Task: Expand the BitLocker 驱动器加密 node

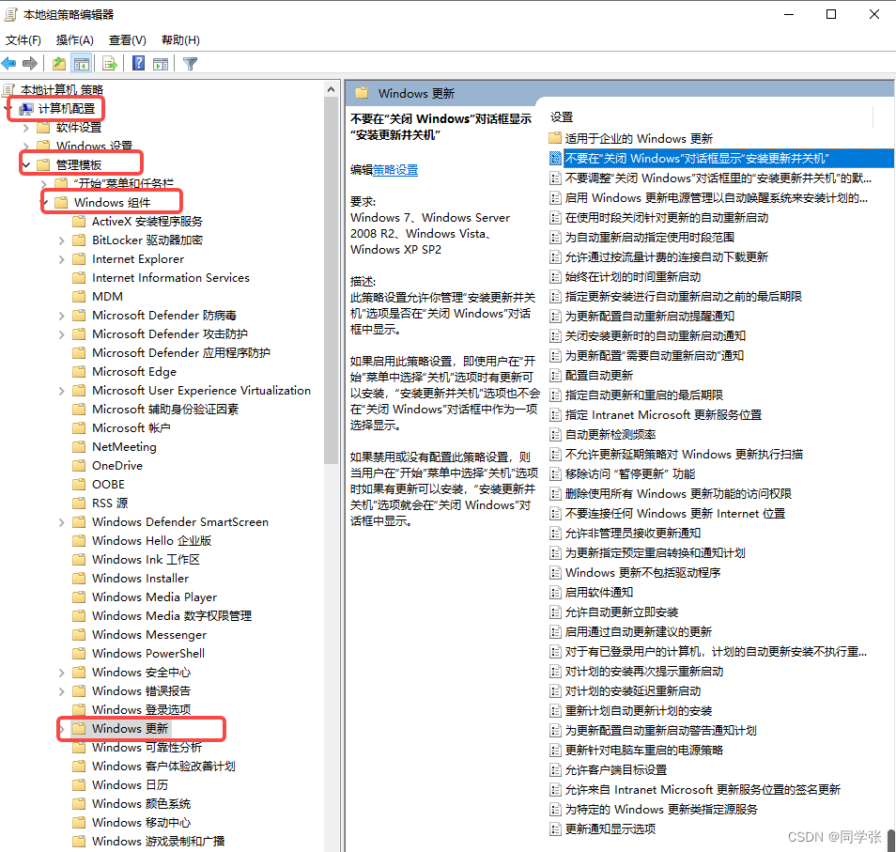Action: click(62, 240)
